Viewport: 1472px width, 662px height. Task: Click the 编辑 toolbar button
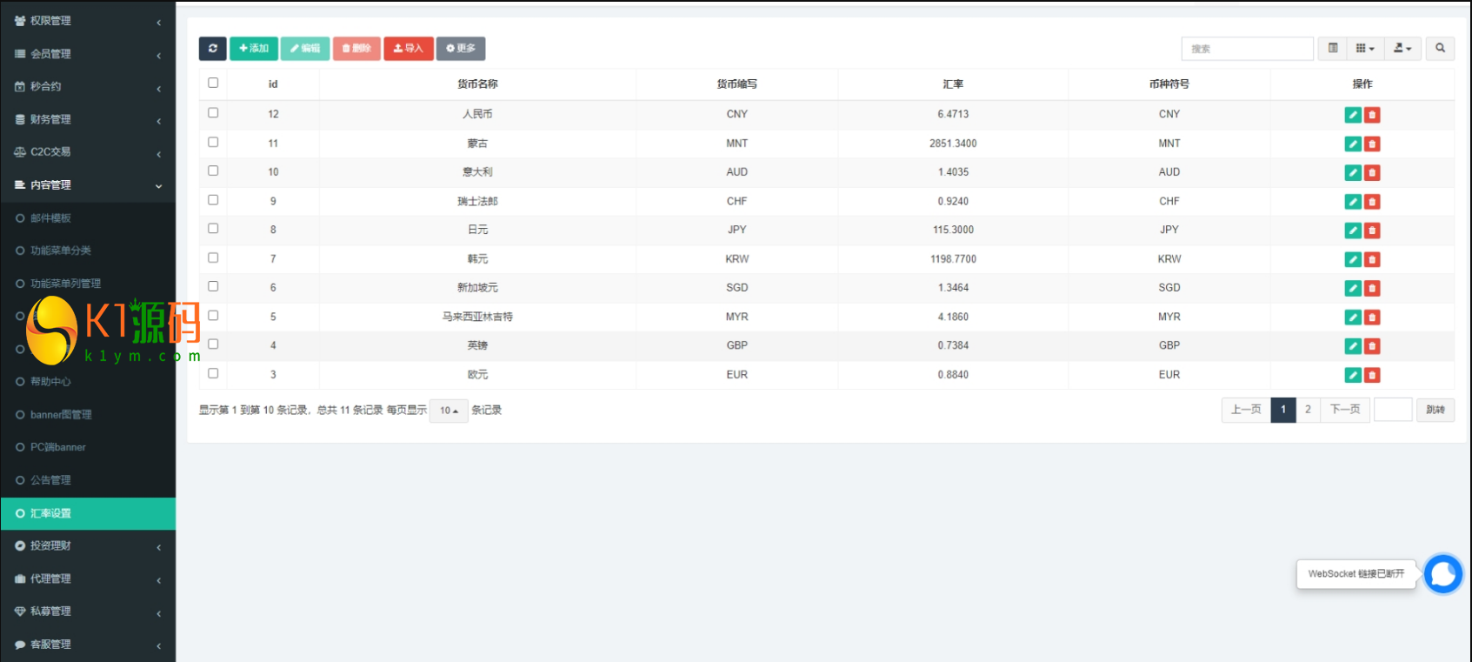pos(305,49)
